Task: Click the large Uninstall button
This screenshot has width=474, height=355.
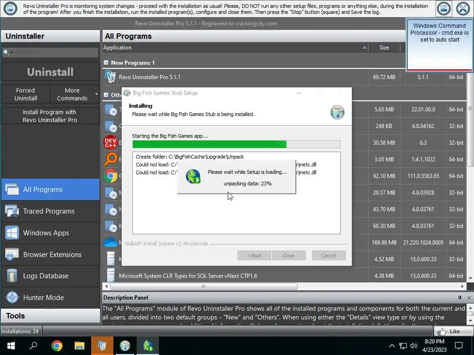Action: coord(50,72)
